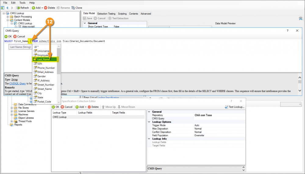The height and width of the screenshot is (174, 305).
Task: Select City from the intellisense list
Action: tap(45, 93)
